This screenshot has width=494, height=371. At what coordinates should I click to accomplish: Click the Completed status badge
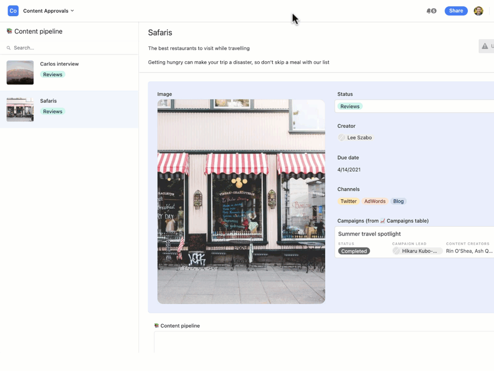click(x=354, y=251)
